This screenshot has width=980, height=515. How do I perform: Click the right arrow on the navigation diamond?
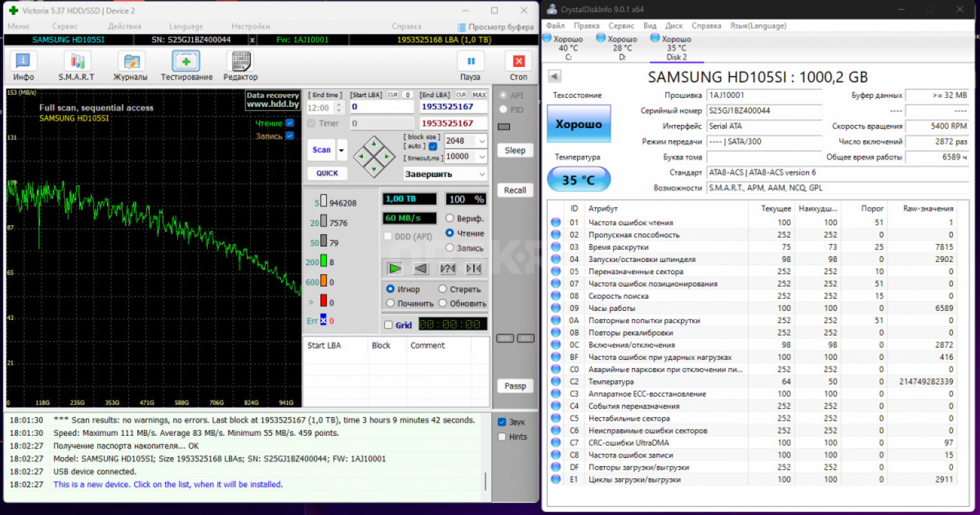386,156
